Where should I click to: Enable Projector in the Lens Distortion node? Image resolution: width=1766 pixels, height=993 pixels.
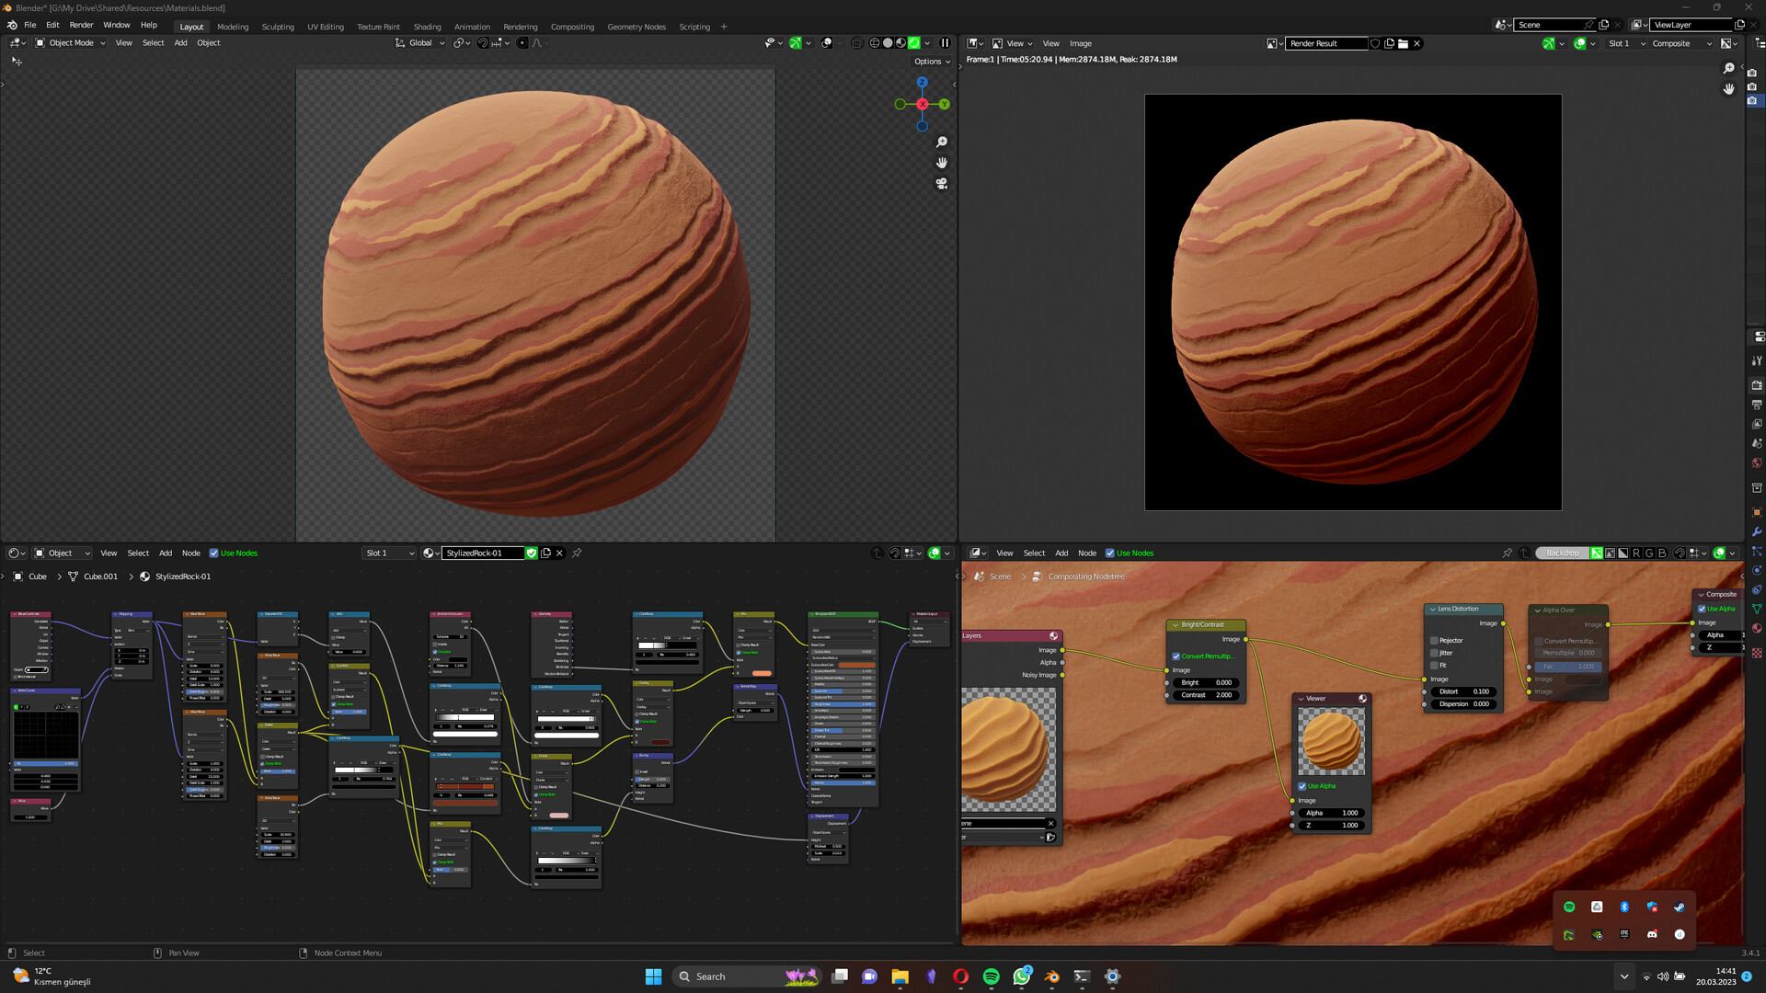[x=1434, y=640]
